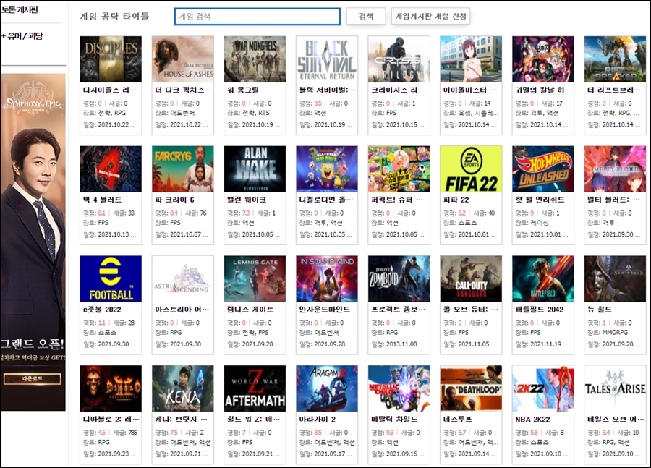Click the 검색 button
Viewport: 651px width, 468px height.
pos(366,17)
